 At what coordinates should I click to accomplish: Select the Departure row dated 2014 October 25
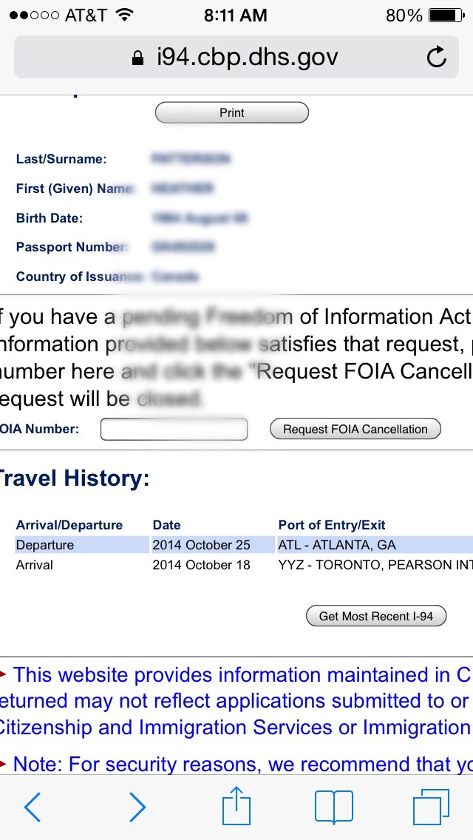pos(244,545)
